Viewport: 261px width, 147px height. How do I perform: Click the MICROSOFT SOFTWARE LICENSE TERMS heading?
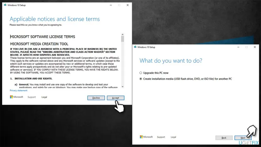tap(43, 37)
